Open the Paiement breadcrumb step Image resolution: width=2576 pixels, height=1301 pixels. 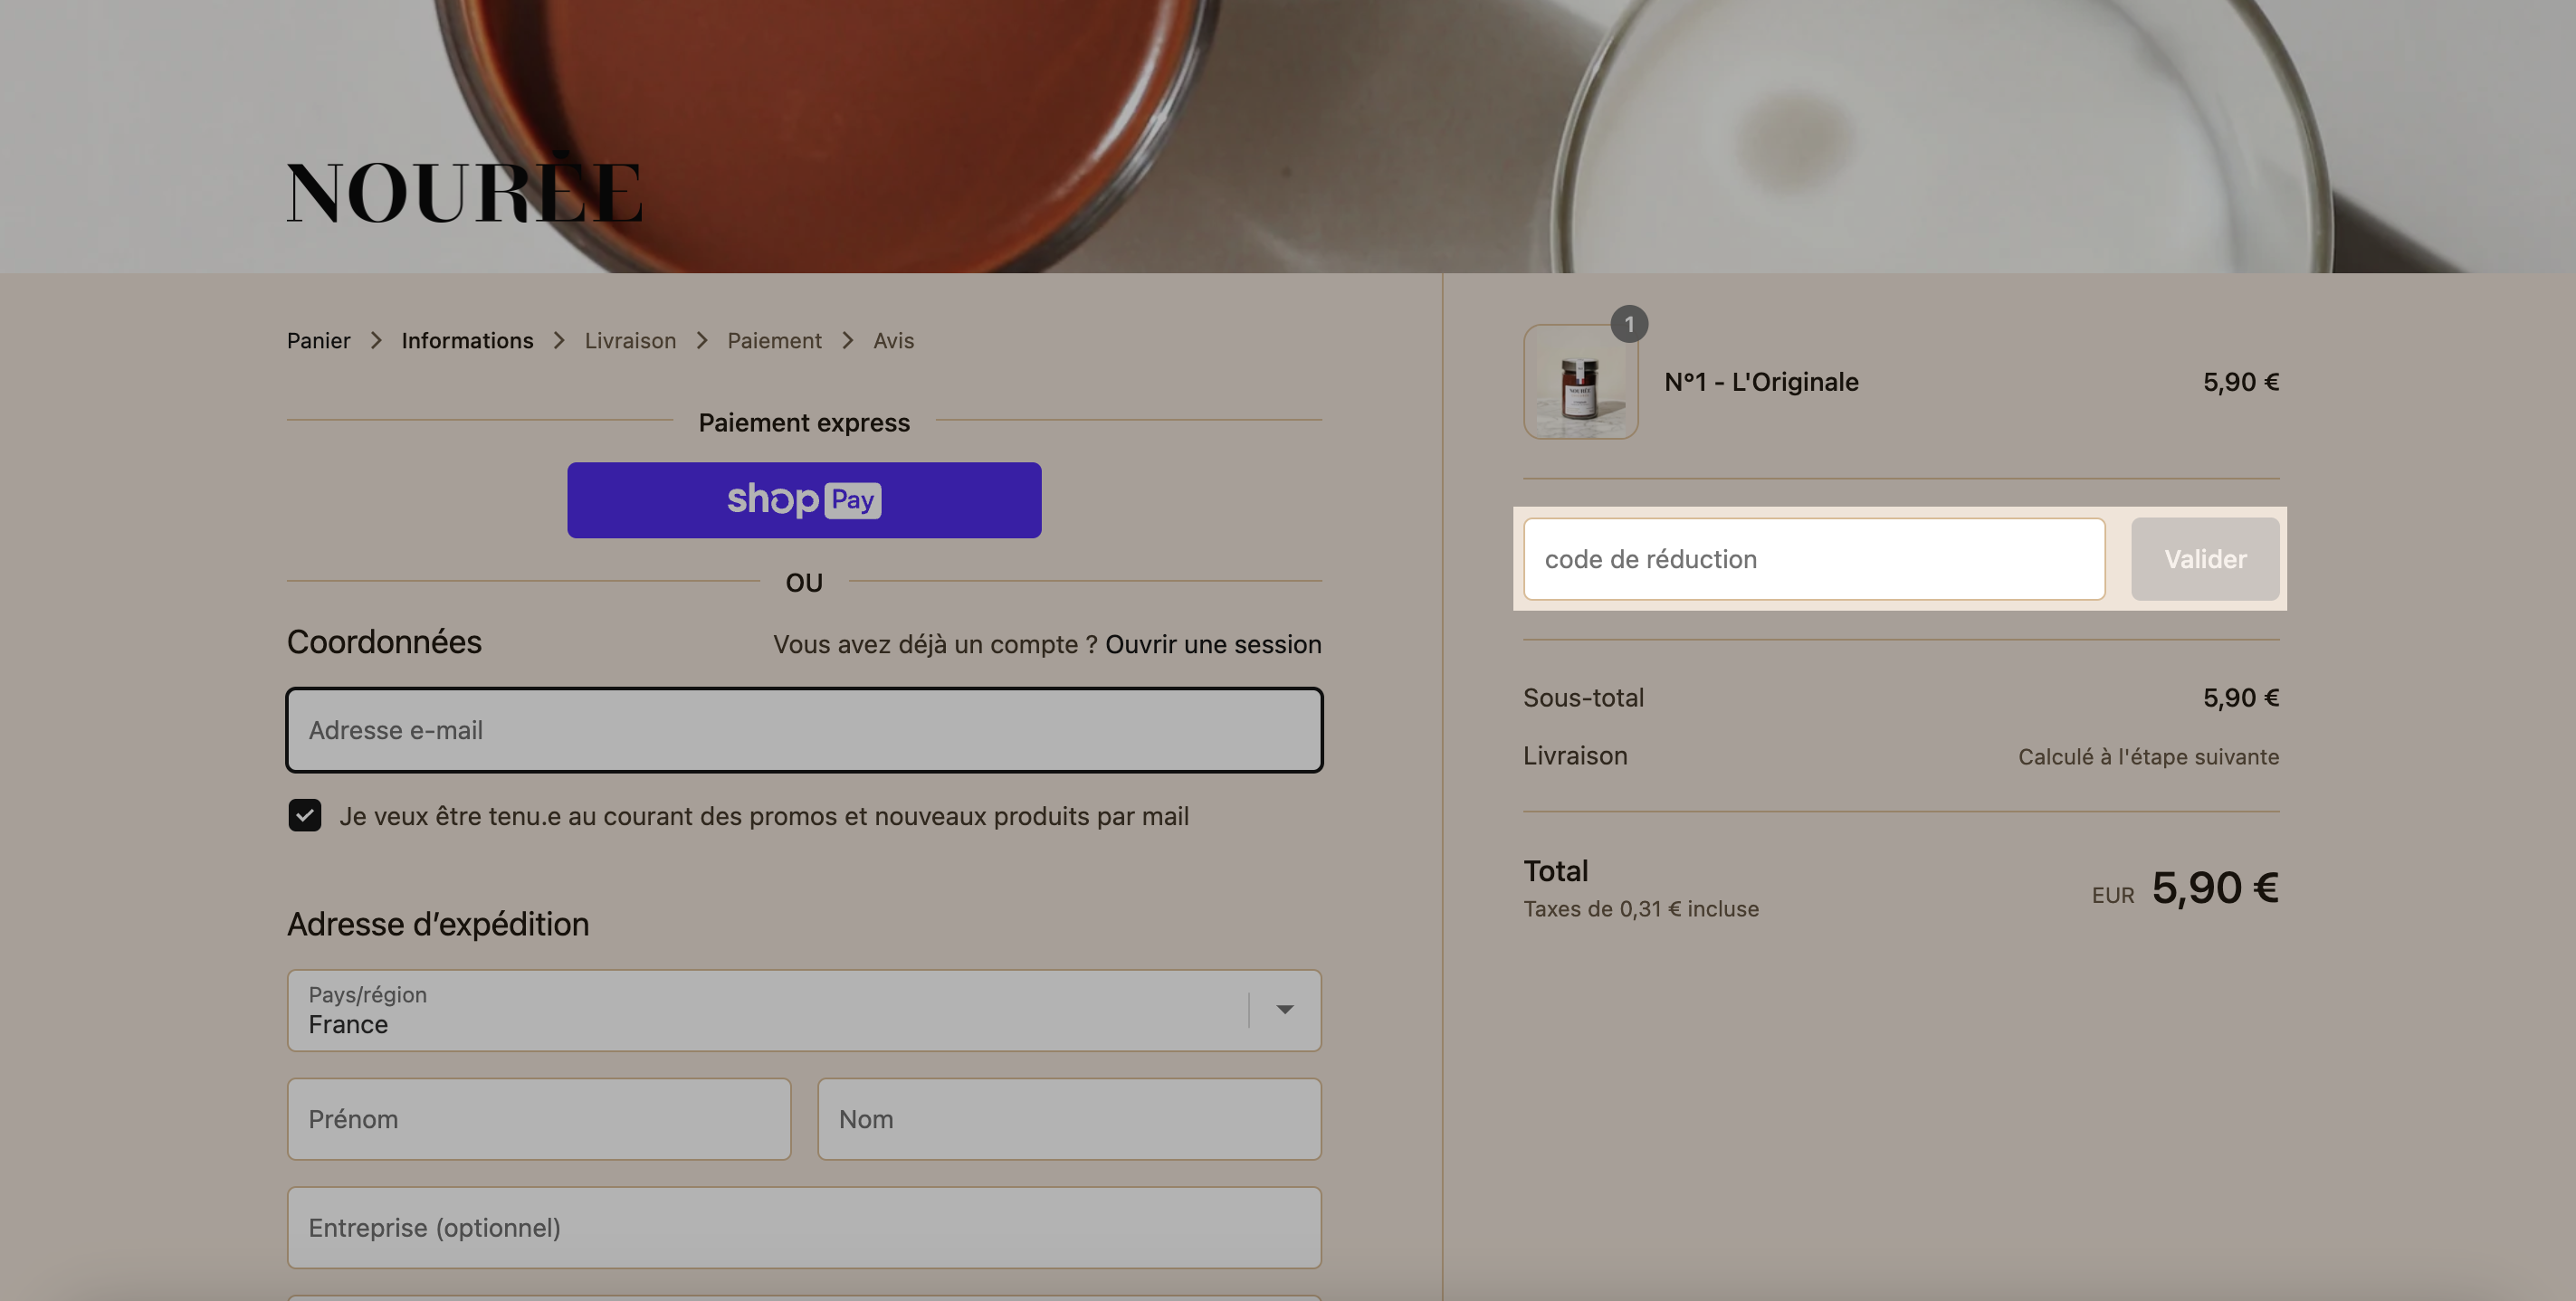coord(774,341)
